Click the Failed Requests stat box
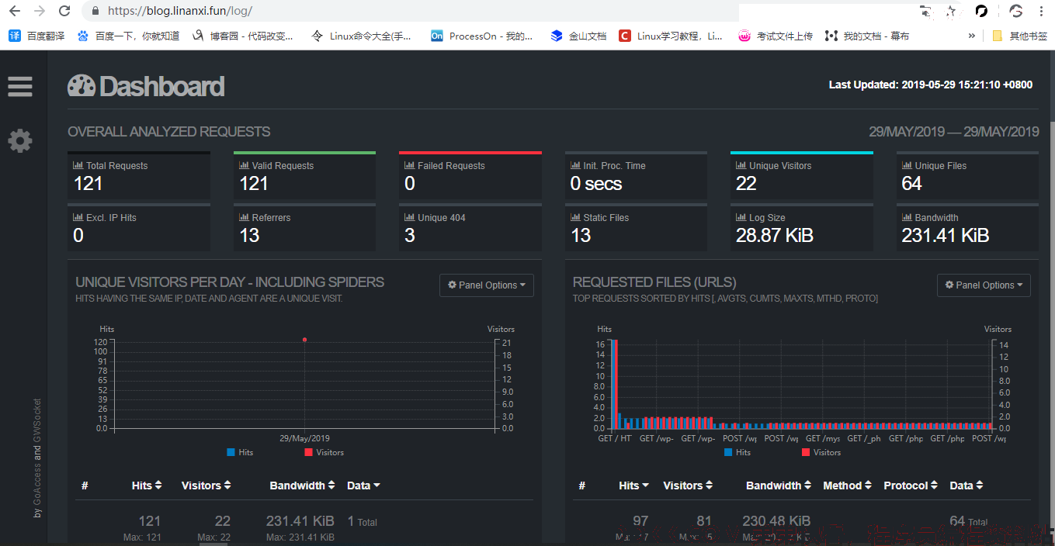This screenshot has width=1055, height=546. coord(470,176)
